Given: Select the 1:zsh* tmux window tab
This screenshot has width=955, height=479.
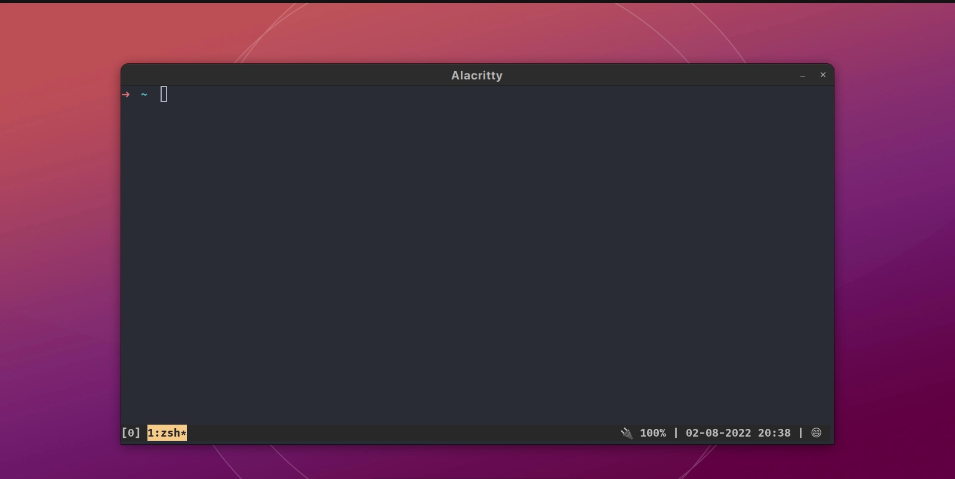Looking at the screenshot, I should pyautogui.click(x=167, y=433).
